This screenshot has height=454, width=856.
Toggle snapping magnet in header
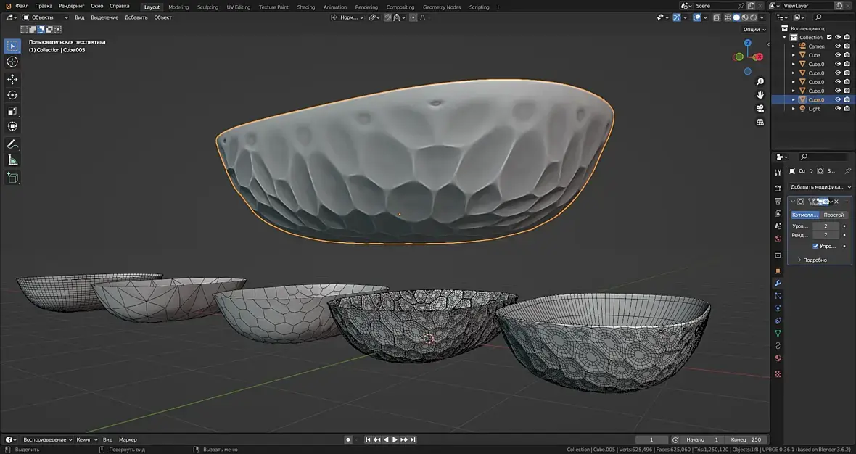[387, 17]
